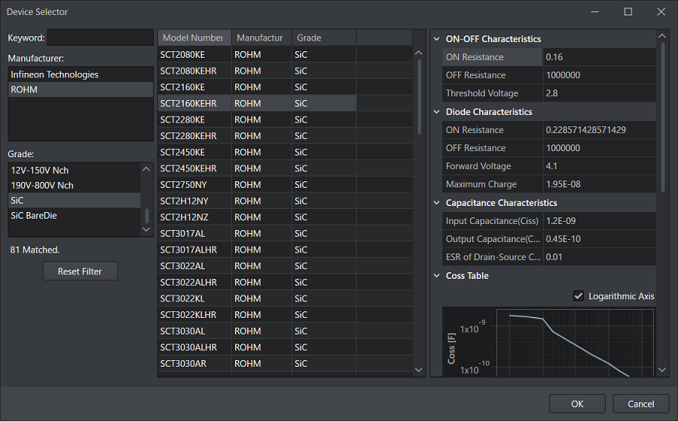Click Grade list scroll down arrow

pyautogui.click(x=146, y=229)
